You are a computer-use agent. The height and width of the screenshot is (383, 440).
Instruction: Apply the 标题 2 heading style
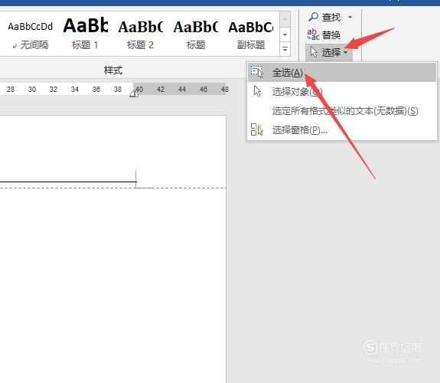[x=140, y=34]
